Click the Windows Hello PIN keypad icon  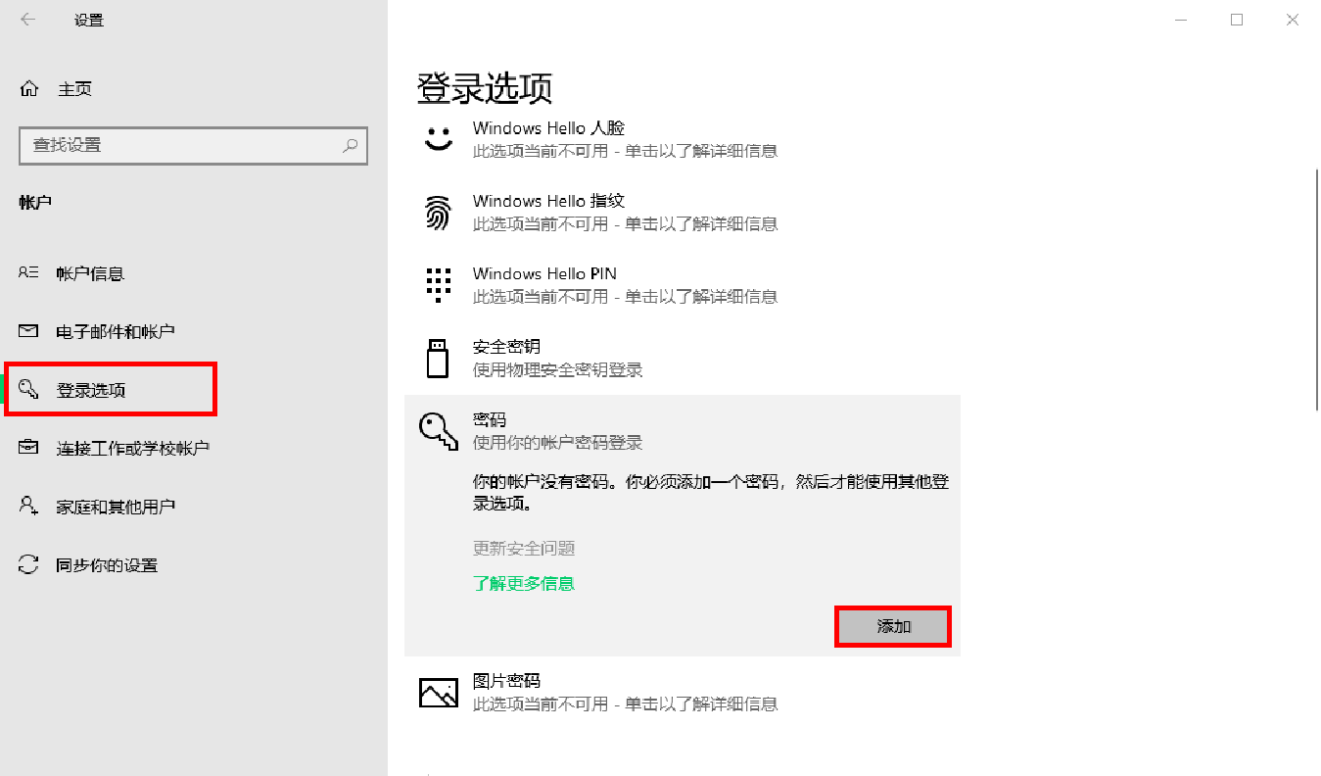click(439, 284)
